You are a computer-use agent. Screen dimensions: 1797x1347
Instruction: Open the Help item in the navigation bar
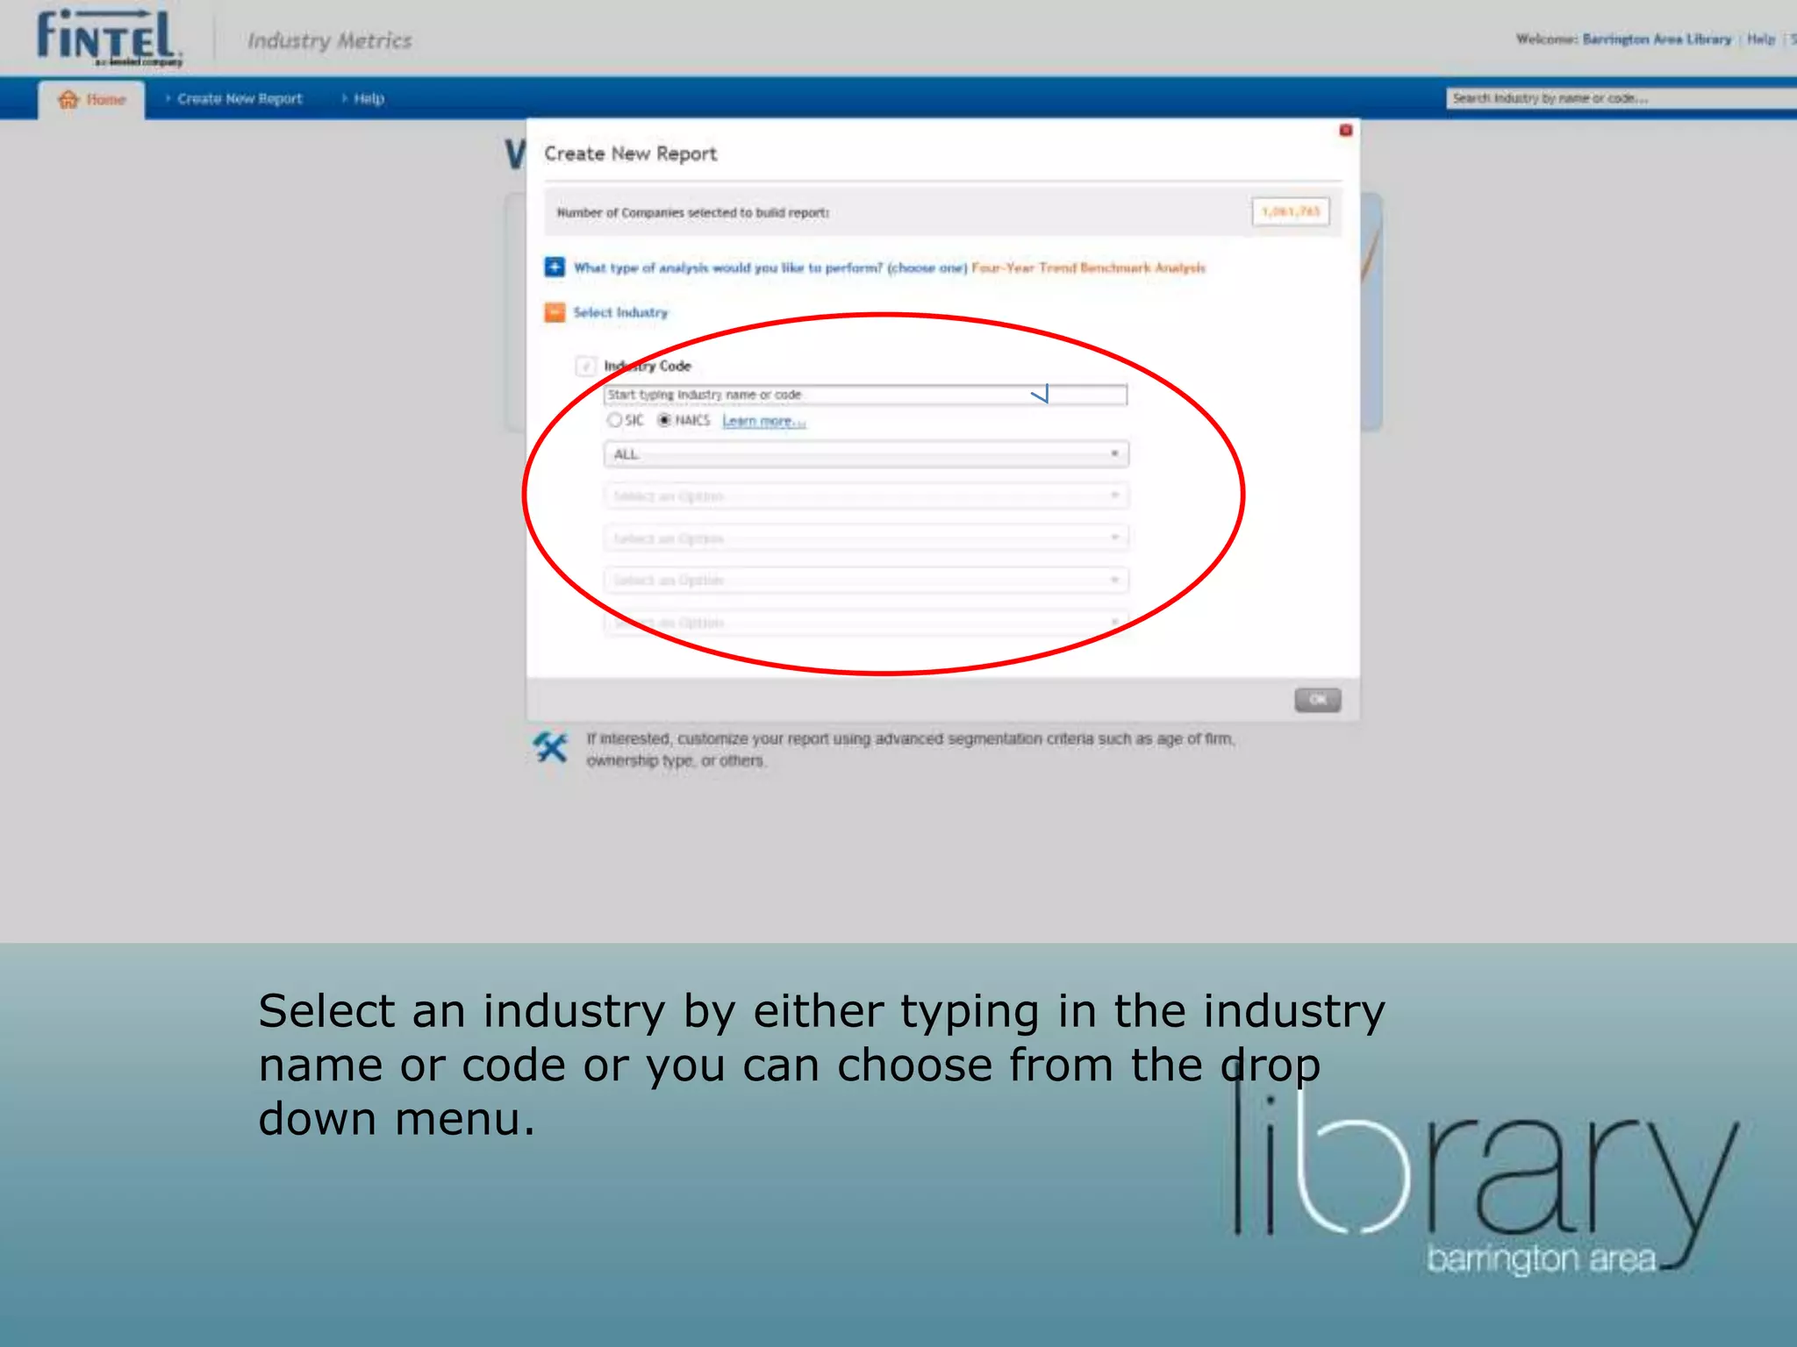click(x=368, y=99)
